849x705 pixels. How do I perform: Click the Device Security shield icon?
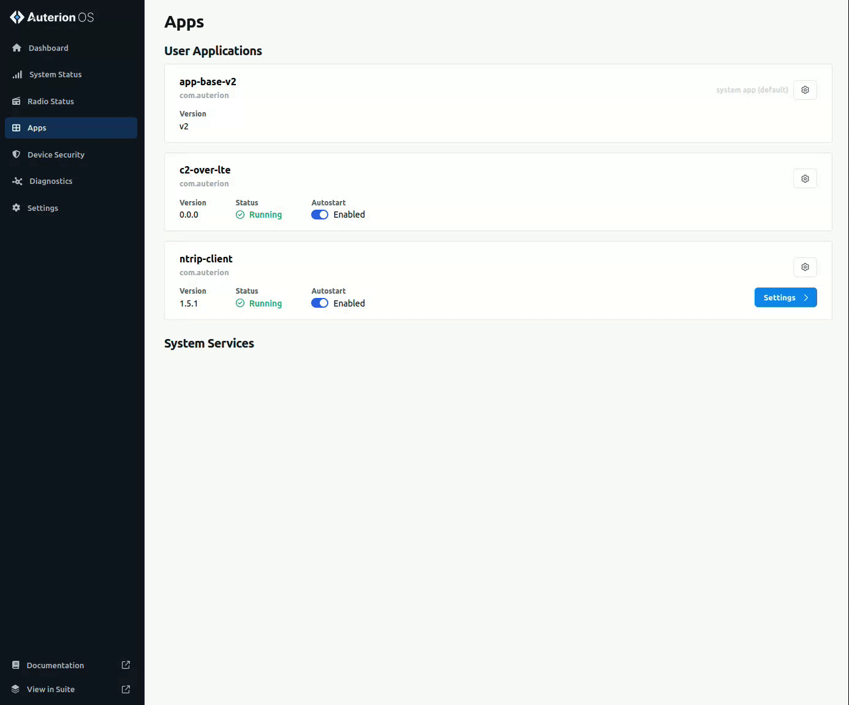pyautogui.click(x=17, y=154)
